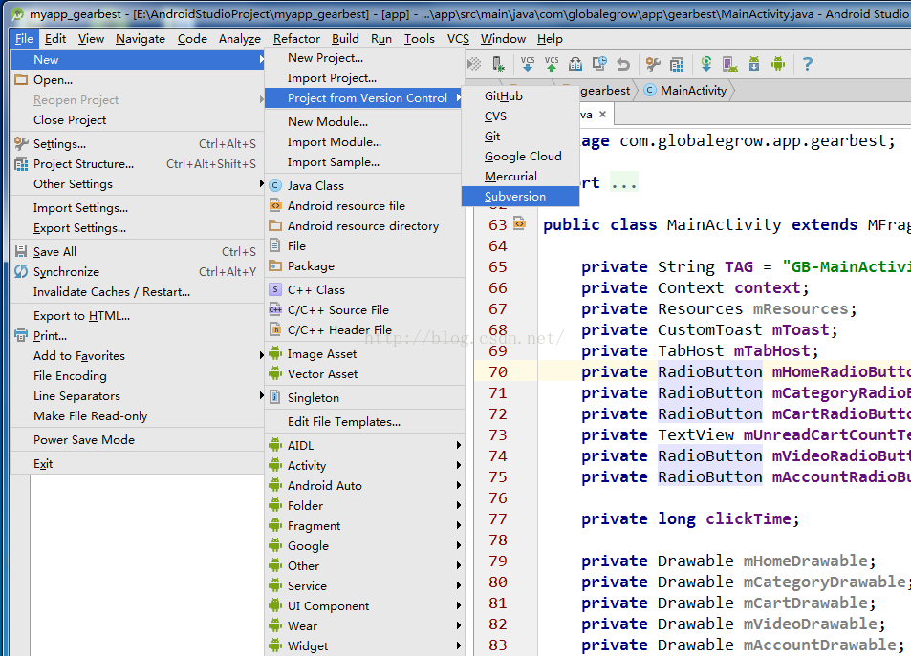Click the Singleton template icon

click(275, 397)
